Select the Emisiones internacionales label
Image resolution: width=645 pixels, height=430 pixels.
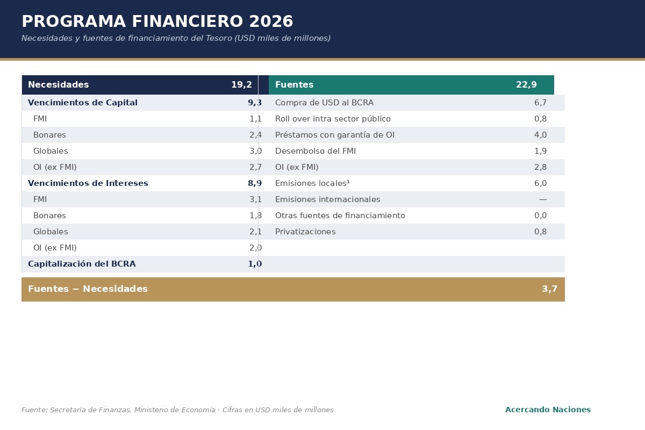pyautogui.click(x=328, y=199)
